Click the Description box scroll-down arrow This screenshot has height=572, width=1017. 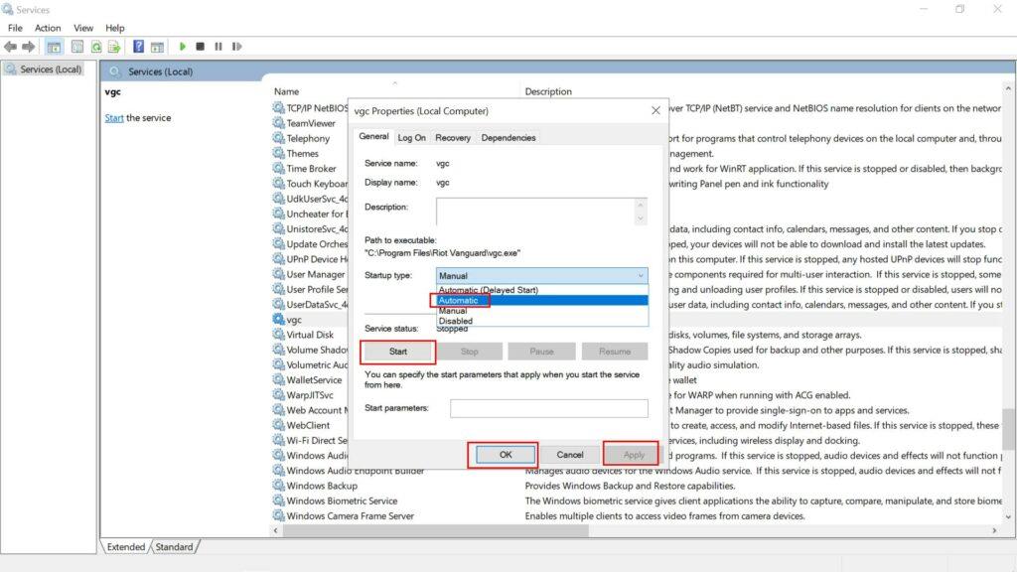(x=641, y=218)
